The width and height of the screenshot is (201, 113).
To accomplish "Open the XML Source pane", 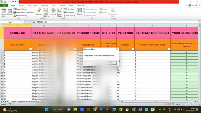I will click(79, 12).
